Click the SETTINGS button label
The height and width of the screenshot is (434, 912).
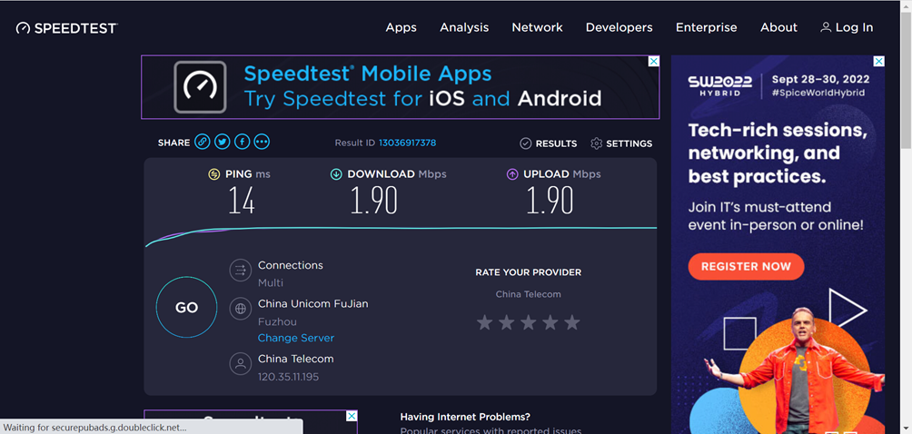(629, 143)
